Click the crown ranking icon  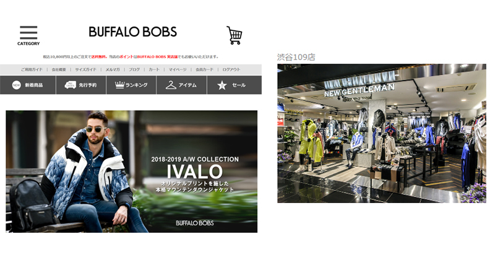[119, 85]
